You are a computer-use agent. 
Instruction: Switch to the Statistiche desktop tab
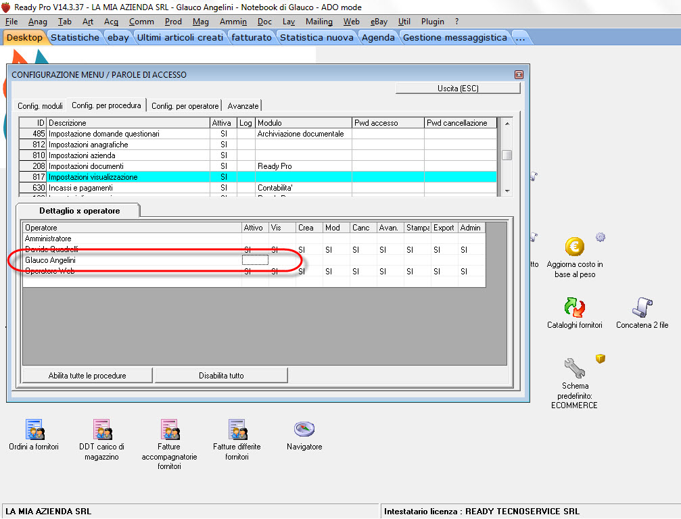coord(74,38)
